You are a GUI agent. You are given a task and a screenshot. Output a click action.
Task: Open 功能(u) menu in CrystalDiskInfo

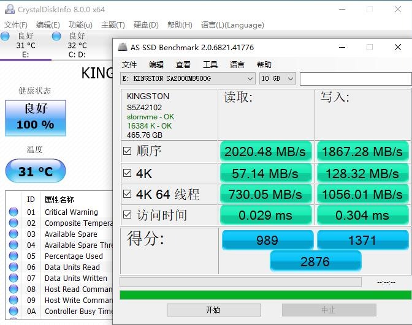coord(81,25)
